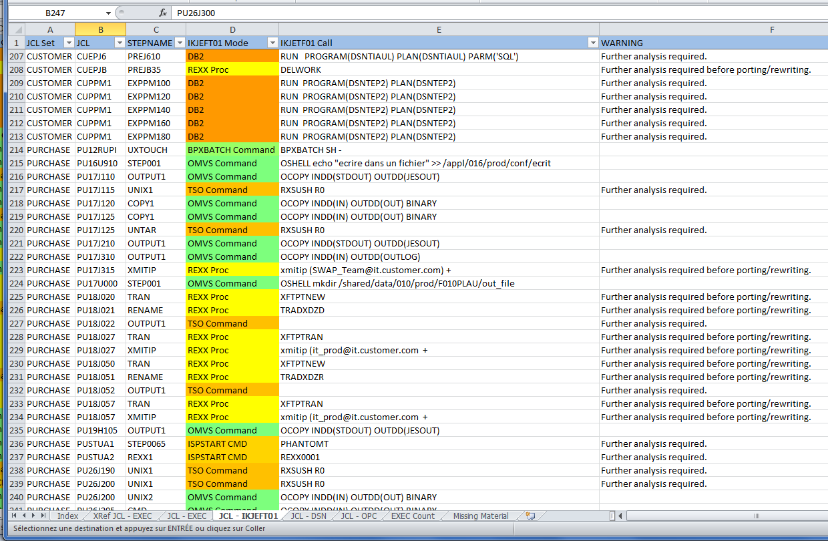This screenshot has height=541, width=828.
Task: Open the Name Box dropdown arrow
Action: tap(109, 13)
